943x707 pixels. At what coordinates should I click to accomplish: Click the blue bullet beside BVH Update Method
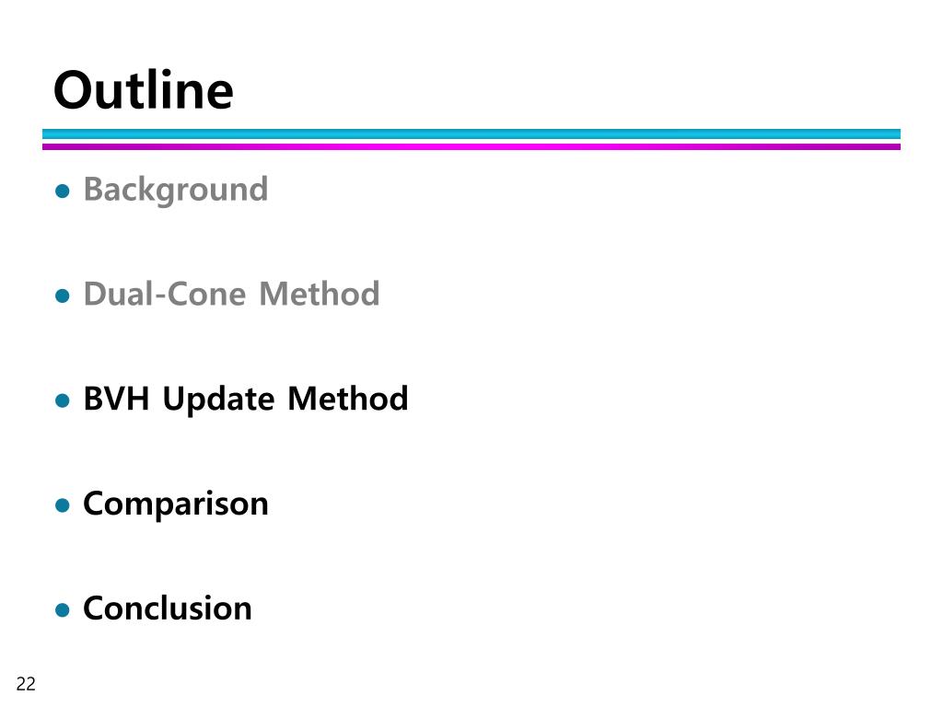[x=63, y=400]
